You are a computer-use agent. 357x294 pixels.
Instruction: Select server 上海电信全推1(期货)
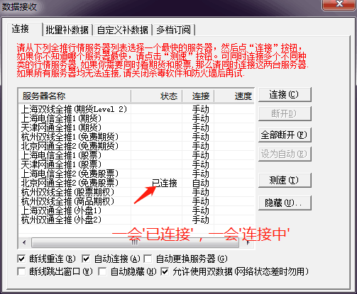tap(61, 118)
